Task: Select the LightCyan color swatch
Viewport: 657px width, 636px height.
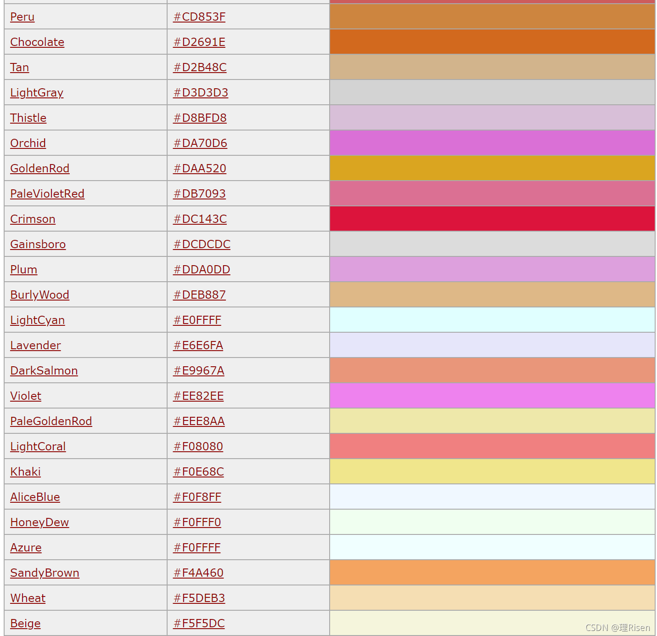Action: (x=492, y=320)
